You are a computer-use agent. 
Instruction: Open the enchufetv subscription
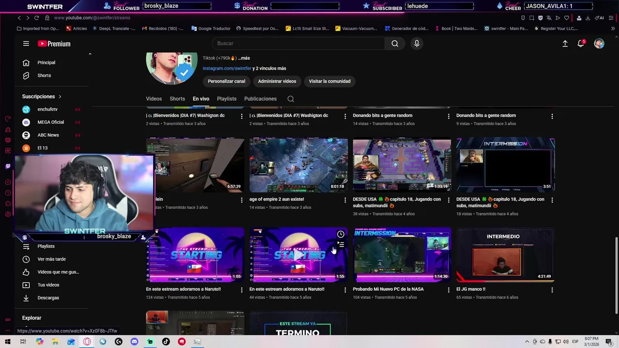pyautogui.click(x=47, y=109)
